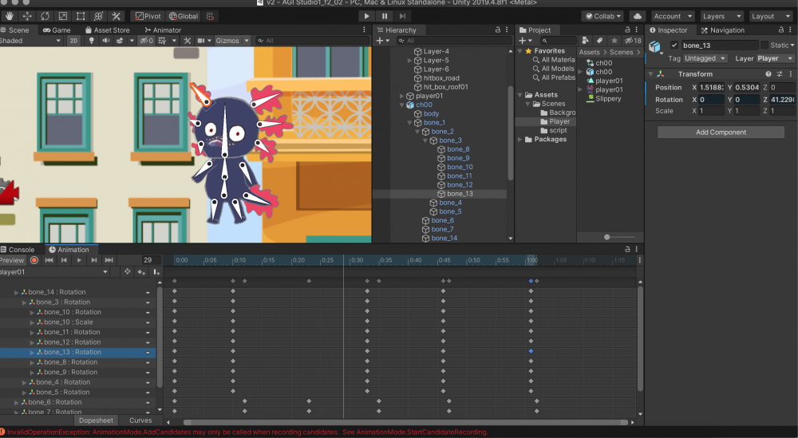Switch to Curves view
Screen dimensions: 798x438
pos(140,420)
